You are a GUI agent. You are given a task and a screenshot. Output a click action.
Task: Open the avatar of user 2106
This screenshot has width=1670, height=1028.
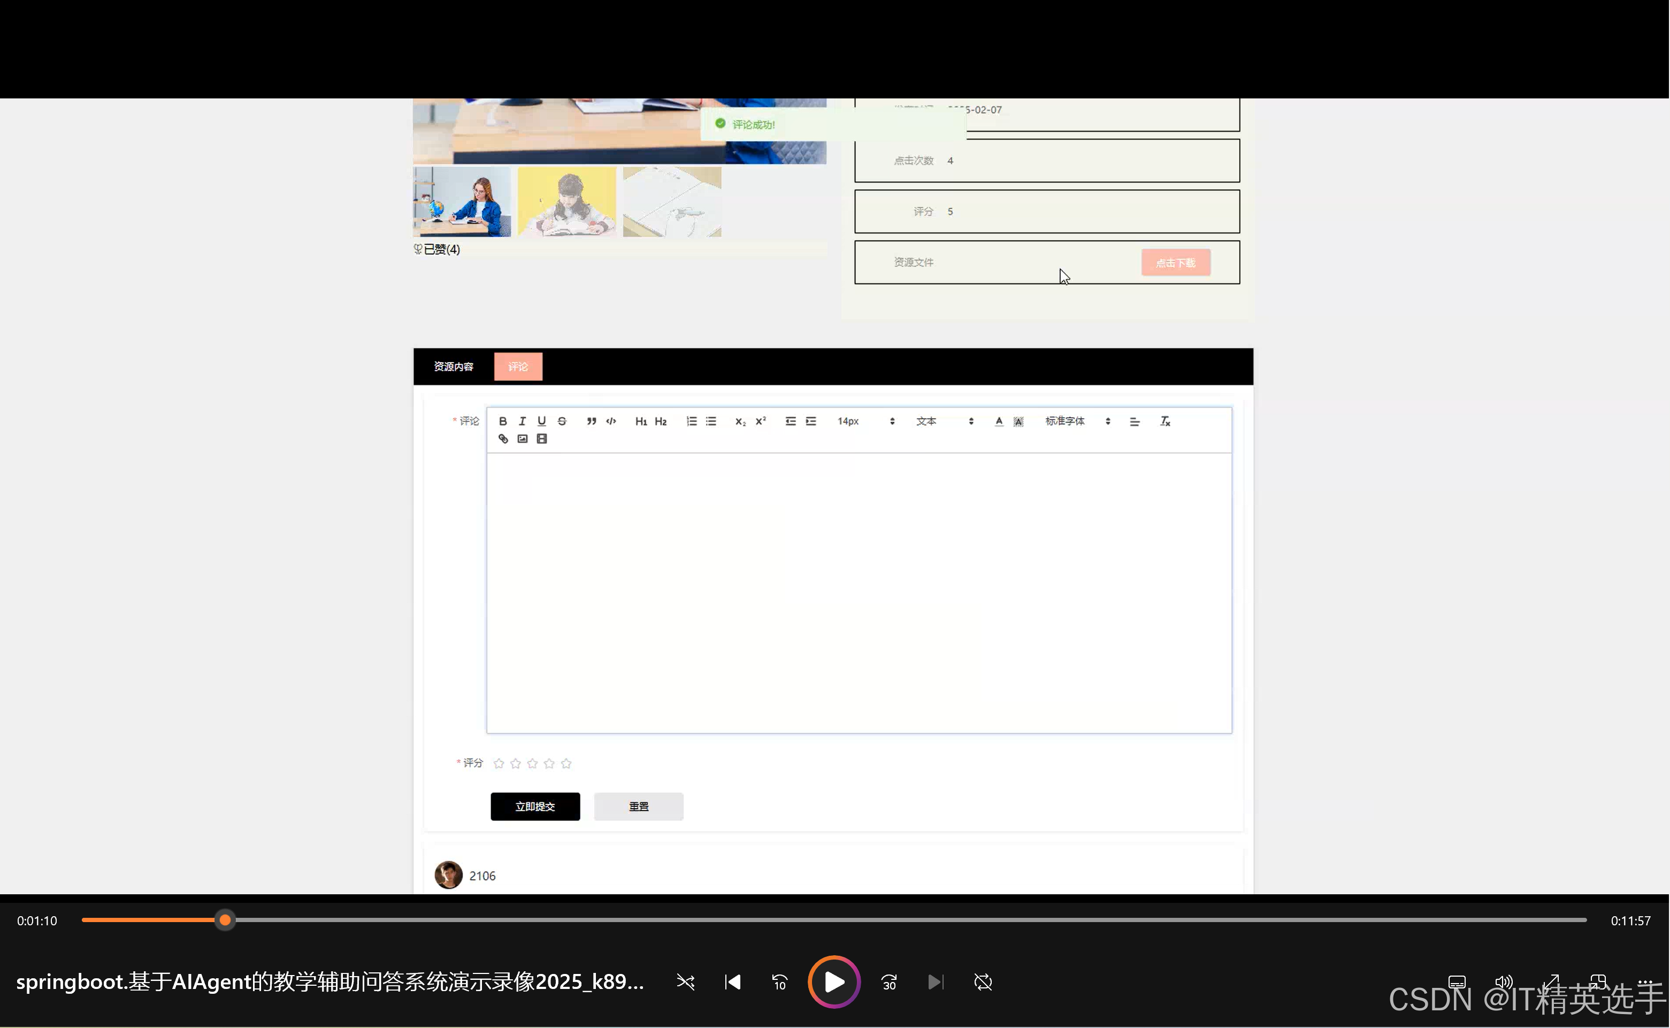tap(448, 875)
